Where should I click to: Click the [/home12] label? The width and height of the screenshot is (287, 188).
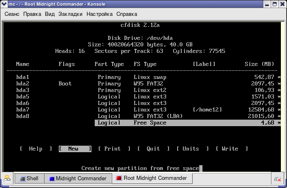pyautogui.click(x=207, y=110)
